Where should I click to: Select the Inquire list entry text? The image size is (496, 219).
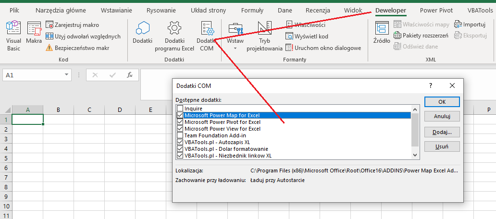(193, 109)
